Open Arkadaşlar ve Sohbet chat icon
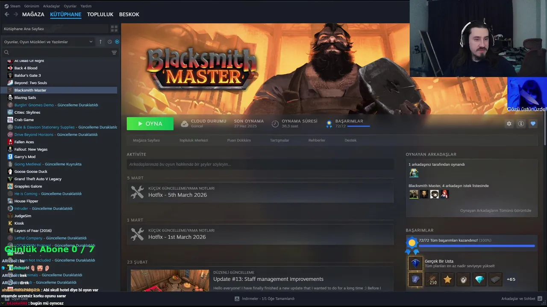The width and height of the screenshot is (547, 307). [540, 298]
